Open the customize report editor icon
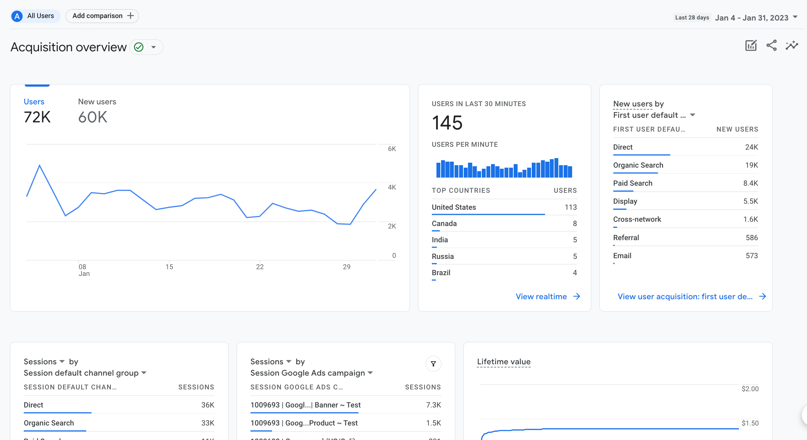Screen dimensions: 807x440 (x=751, y=45)
